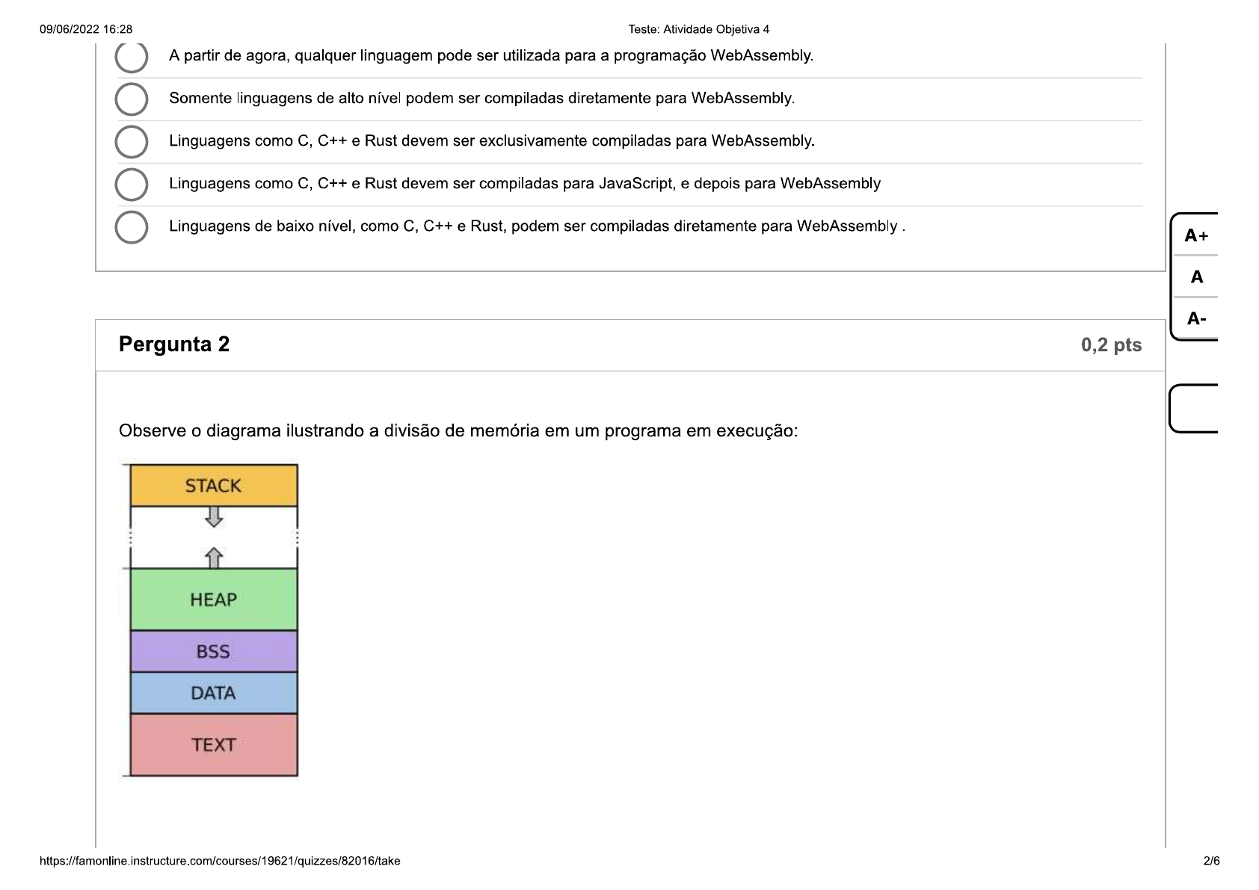
Task: Click the page indicator showing 2/6
Action: click(x=1213, y=861)
